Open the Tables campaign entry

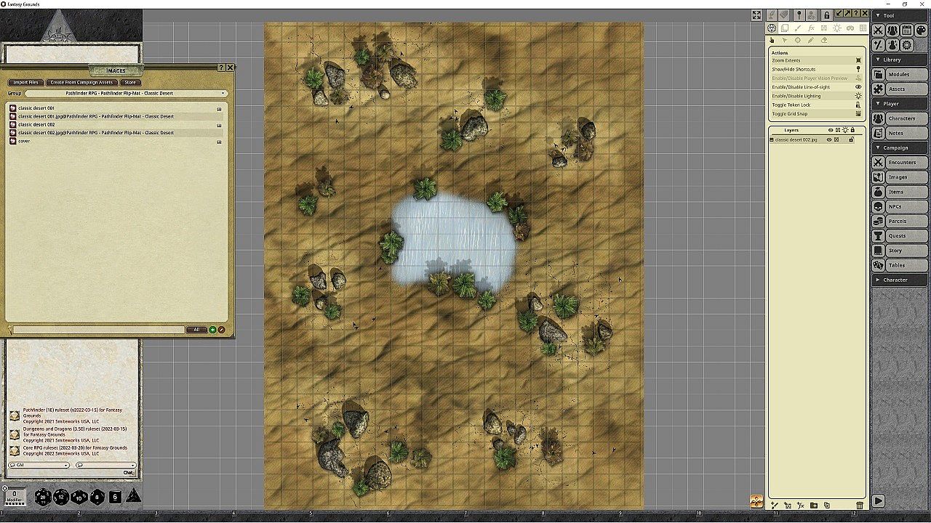pyautogui.click(x=907, y=265)
